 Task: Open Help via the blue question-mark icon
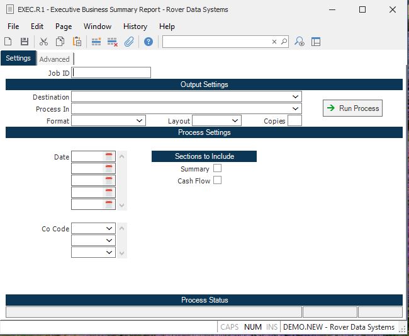click(x=148, y=42)
